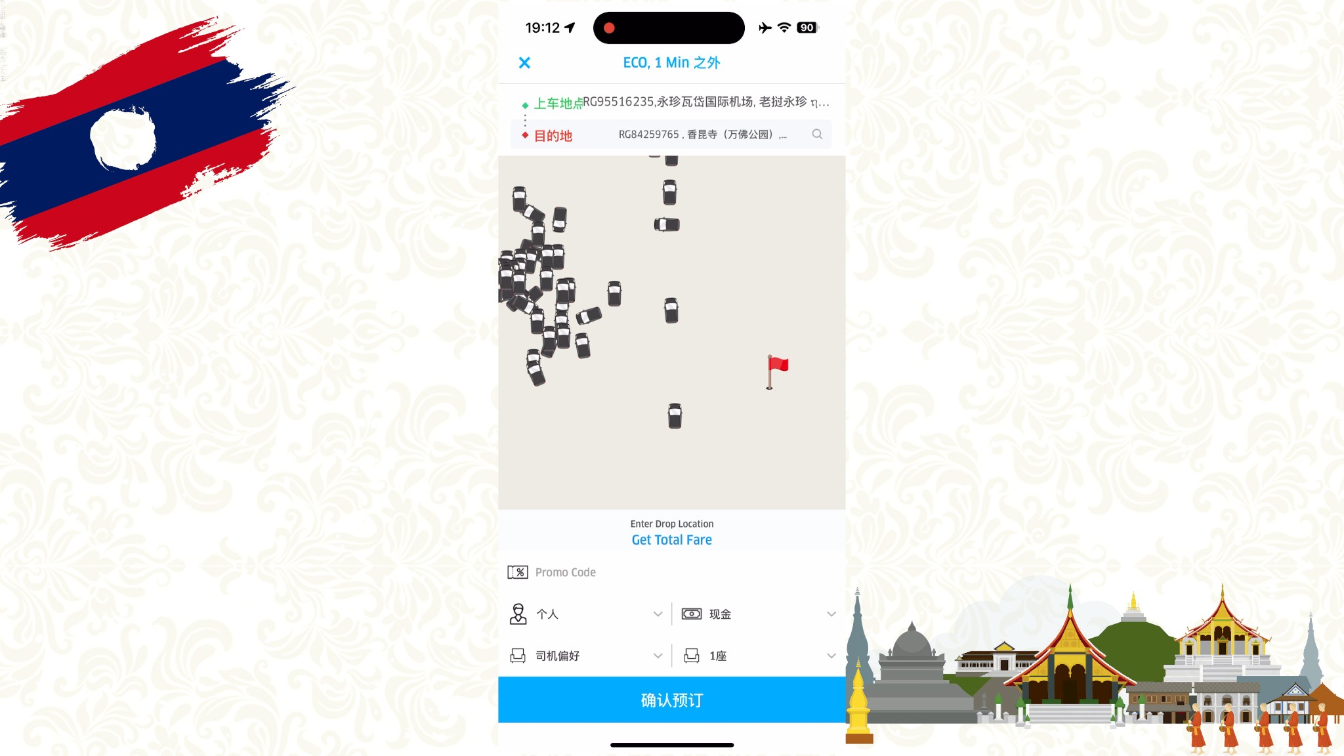Expand the 1座 seat count dropdown
The image size is (1344, 756).
(x=829, y=656)
